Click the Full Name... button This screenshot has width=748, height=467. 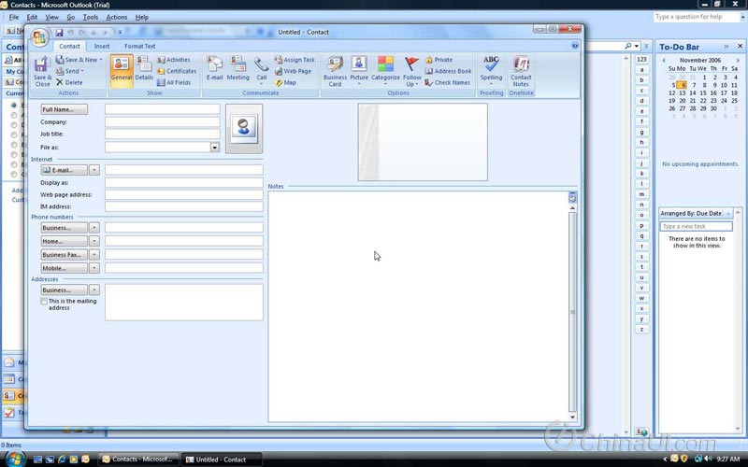click(x=65, y=109)
